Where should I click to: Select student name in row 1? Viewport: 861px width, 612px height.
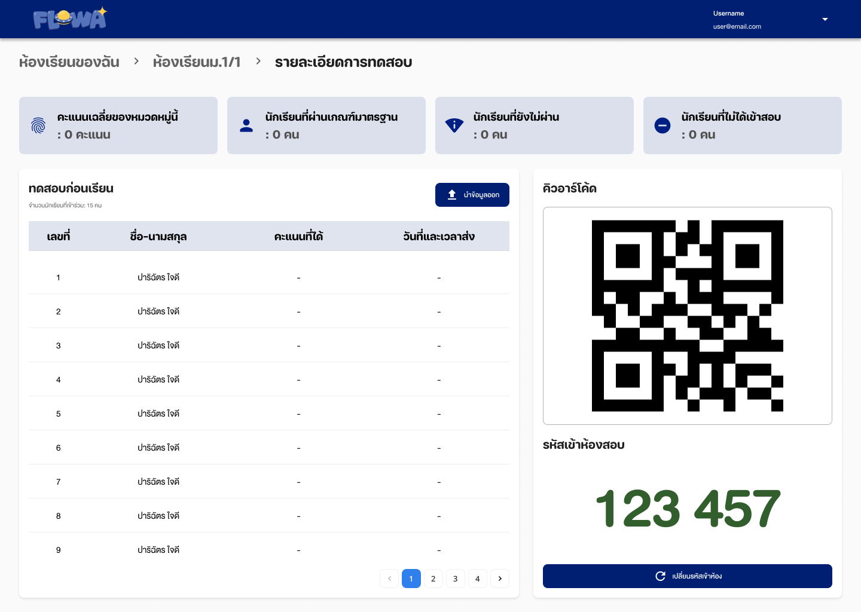tap(158, 277)
